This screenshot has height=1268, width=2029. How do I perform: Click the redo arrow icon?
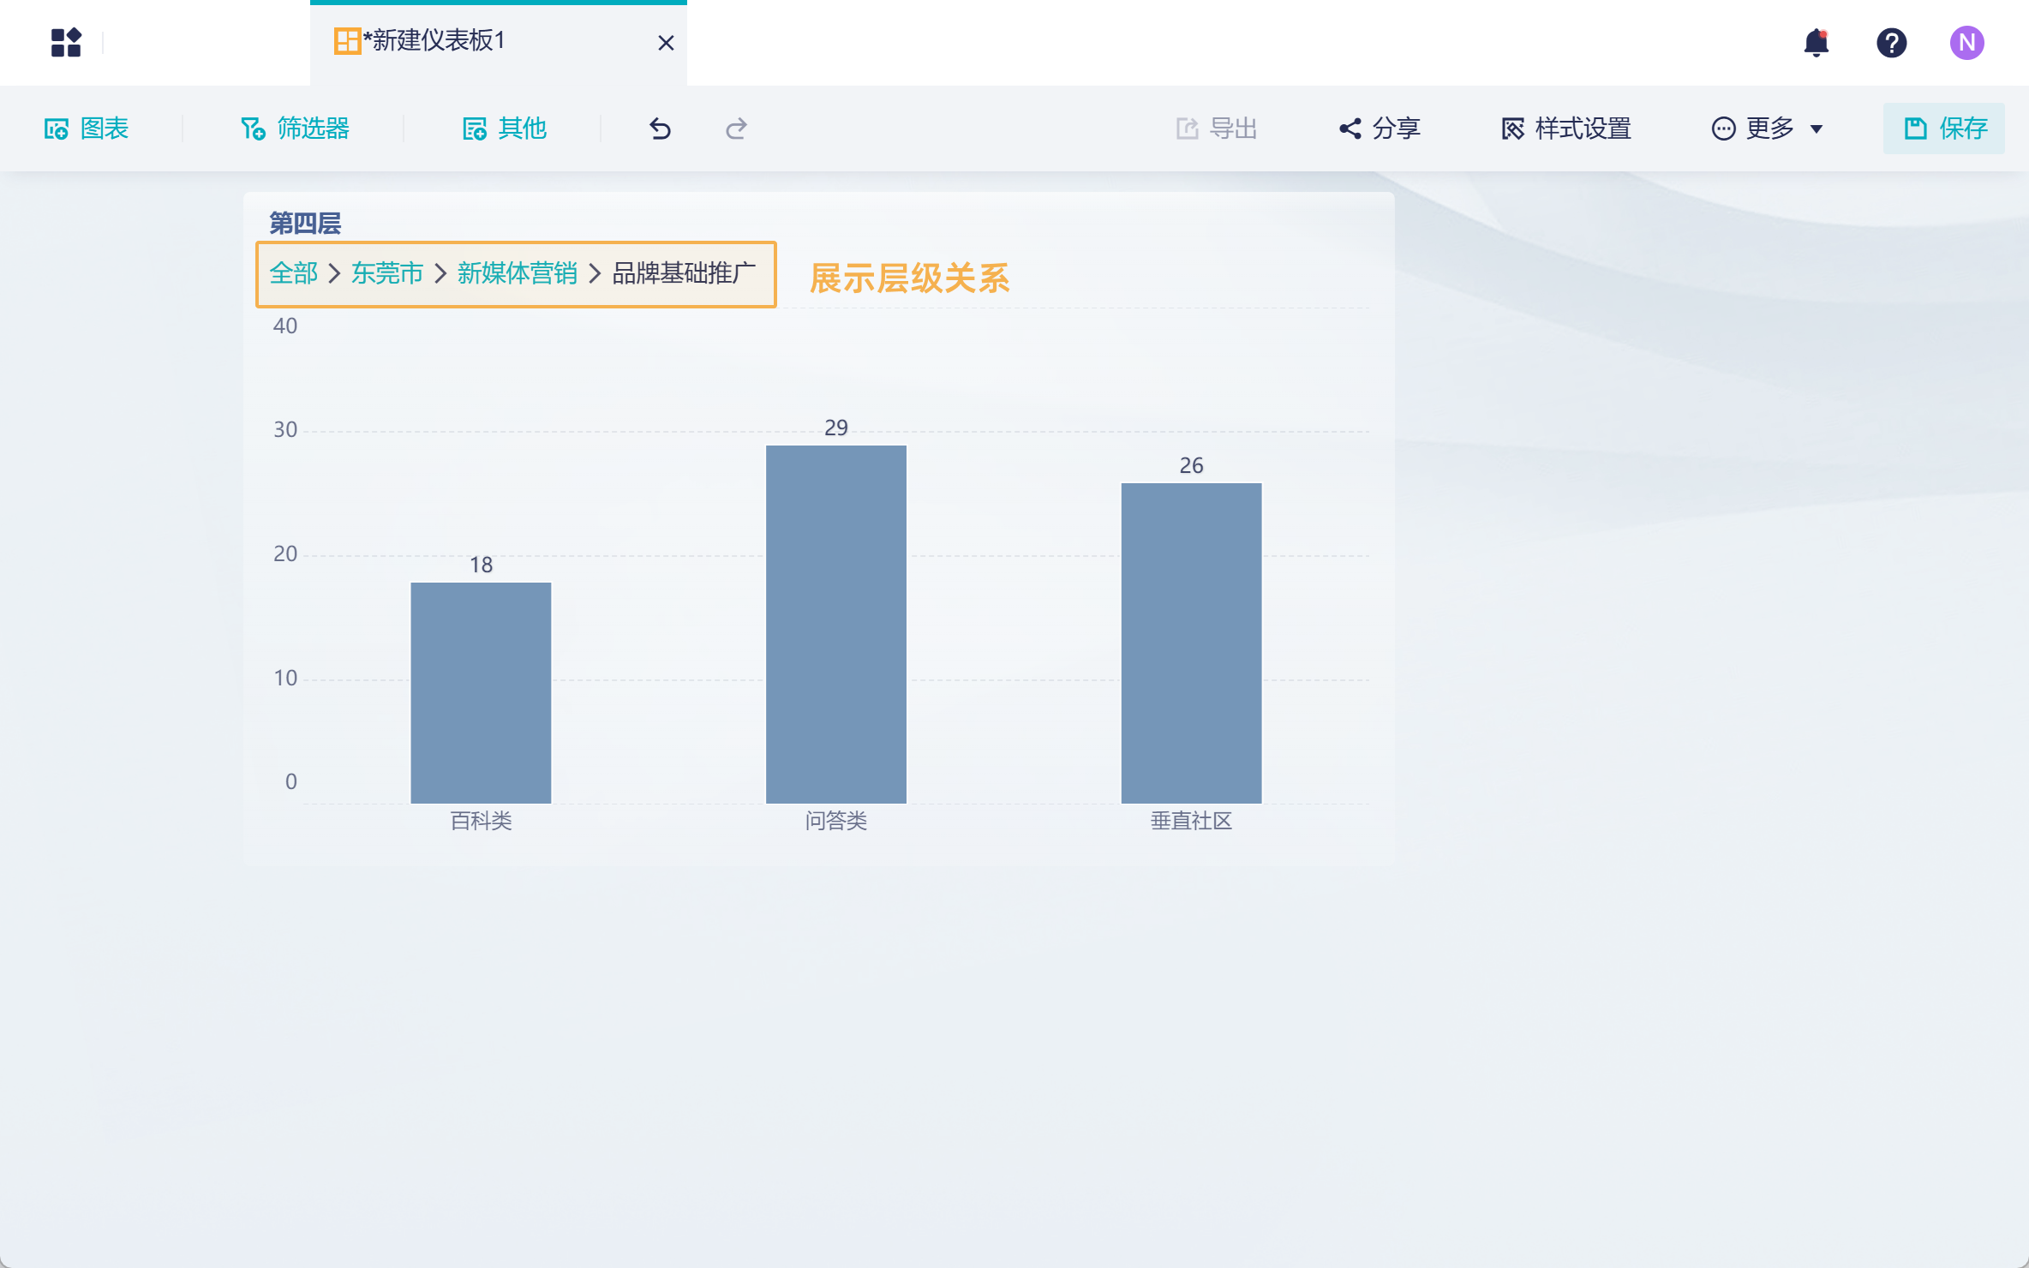tap(736, 129)
